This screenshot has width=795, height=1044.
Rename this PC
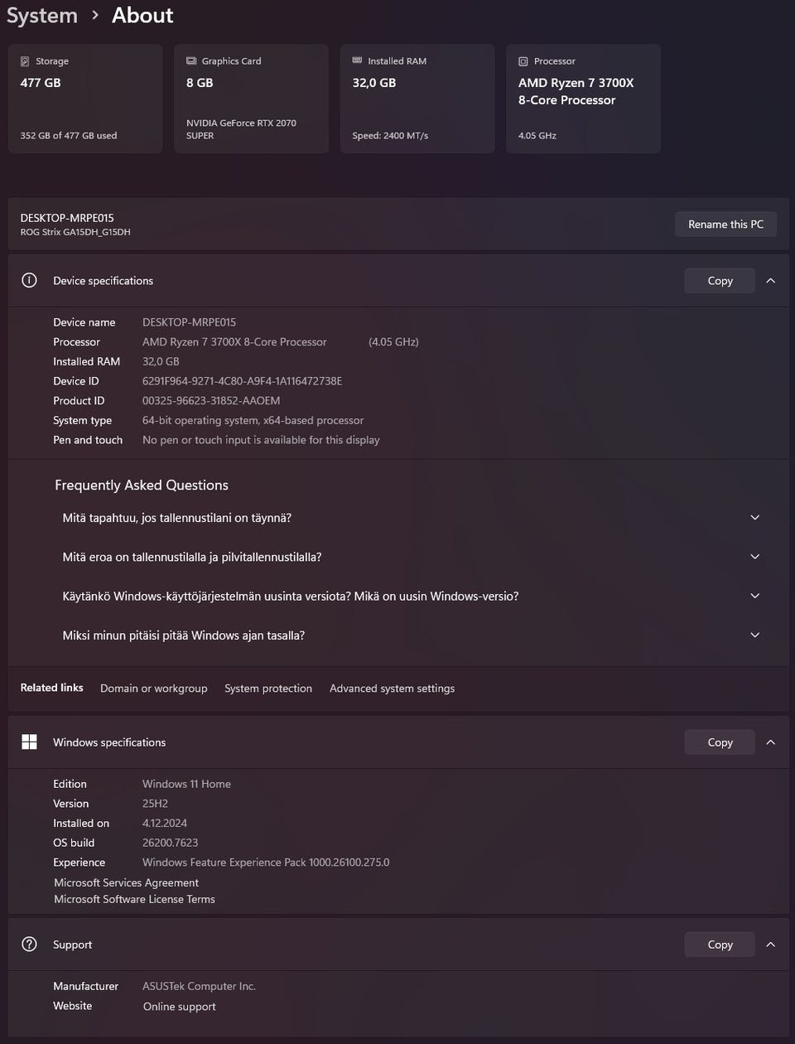pos(725,225)
